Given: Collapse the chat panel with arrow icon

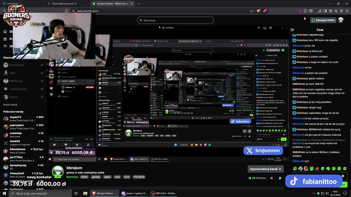Looking at the screenshot, I should (x=292, y=30).
